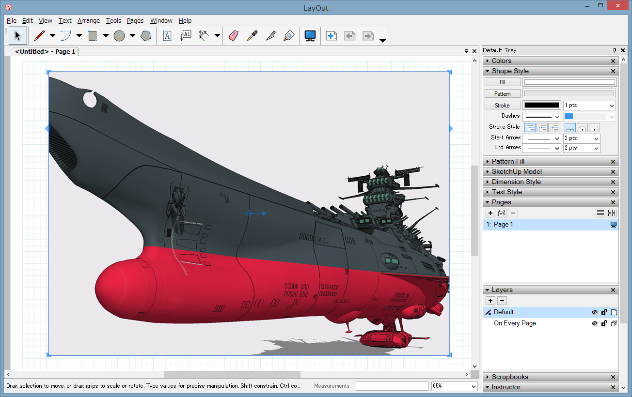Viewport: 632px width, 397px height.
Task: Collapse the Shape Style panel
Action: [x=488, y=71]
